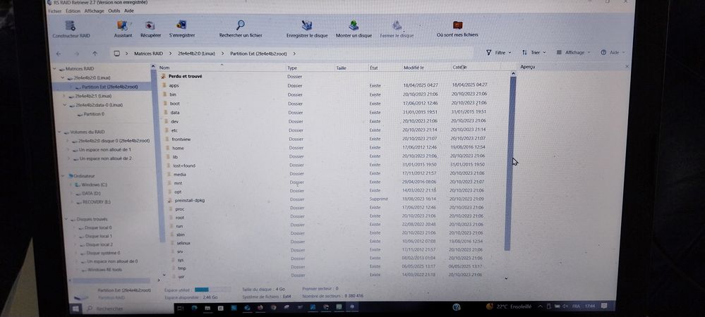Open the Edition menu

point(73,11)
